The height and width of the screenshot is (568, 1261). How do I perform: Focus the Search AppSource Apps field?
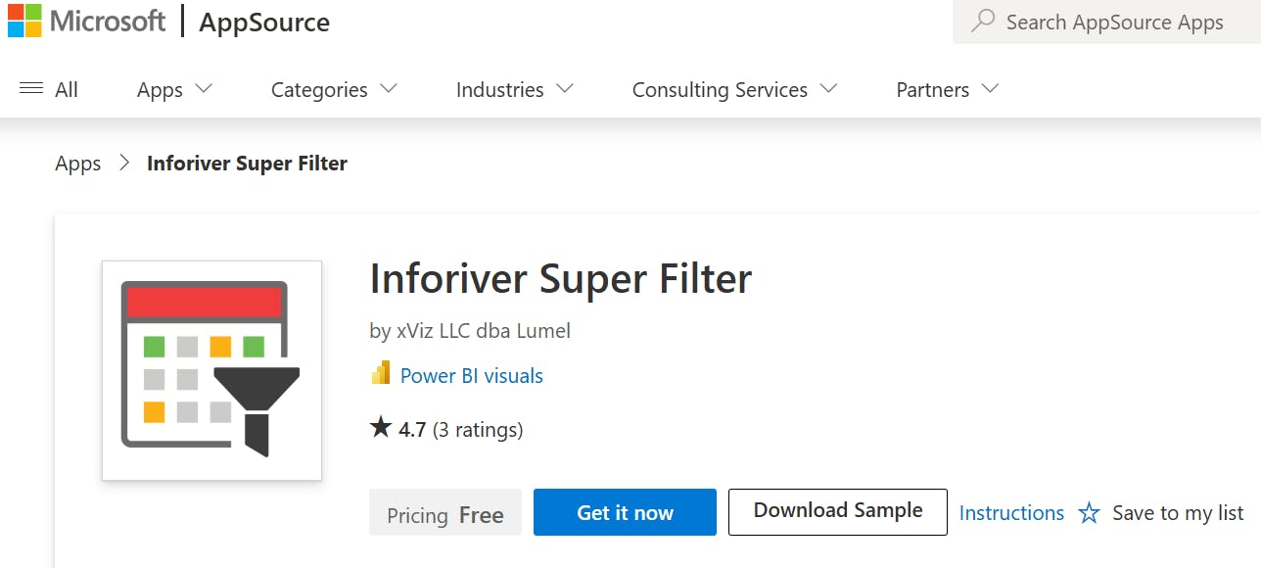tap(1114, 23)
